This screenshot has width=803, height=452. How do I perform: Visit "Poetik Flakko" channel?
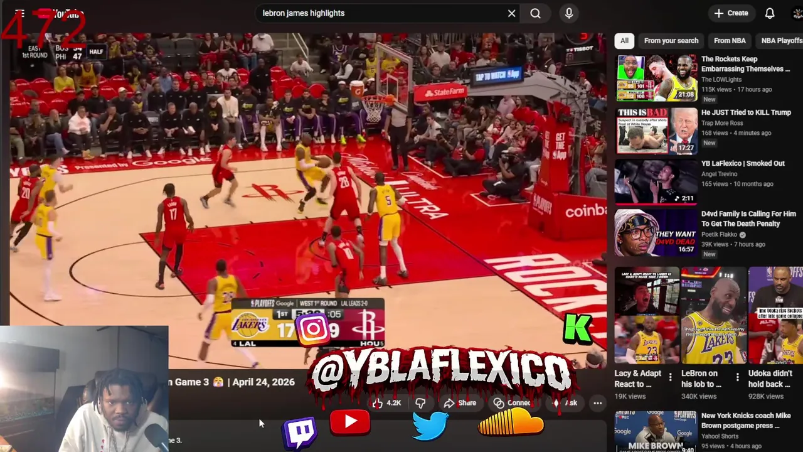pyautogui.click(x=719, y=235)
